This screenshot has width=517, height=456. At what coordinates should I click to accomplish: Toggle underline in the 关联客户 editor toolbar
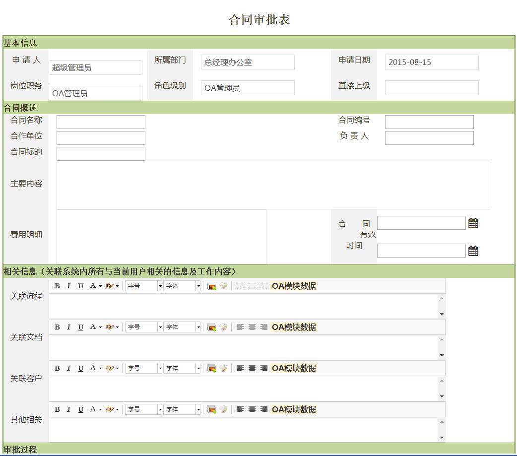pyautogui.click(x=80, y=368)
